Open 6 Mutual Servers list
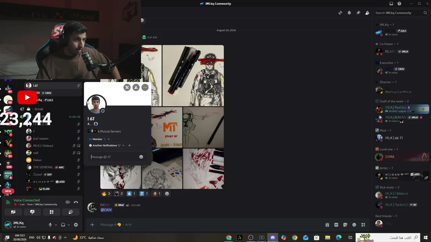The width and height of the screenshot is (431, 242). [x=109, y=131]
